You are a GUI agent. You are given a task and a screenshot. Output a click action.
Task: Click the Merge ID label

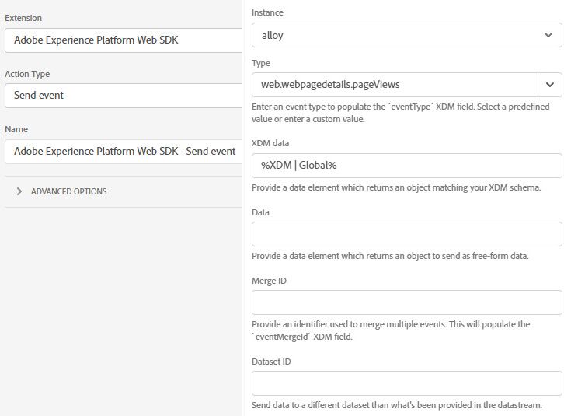(x=269, y=281)
